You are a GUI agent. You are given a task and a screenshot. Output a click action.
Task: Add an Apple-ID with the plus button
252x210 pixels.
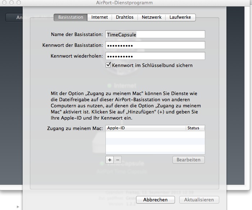point(109,160)
